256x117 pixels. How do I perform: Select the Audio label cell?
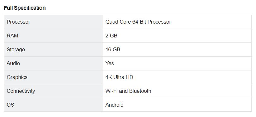click(53, 64)
